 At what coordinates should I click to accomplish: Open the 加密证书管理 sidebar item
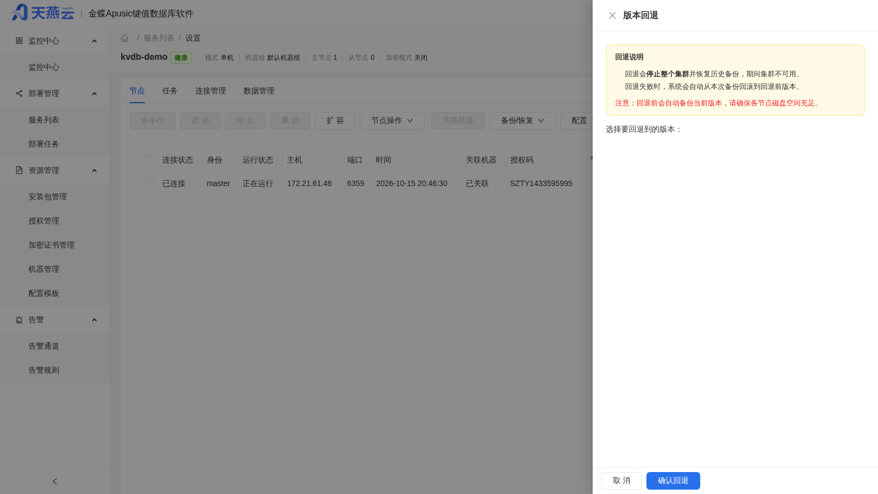[55, 245]
